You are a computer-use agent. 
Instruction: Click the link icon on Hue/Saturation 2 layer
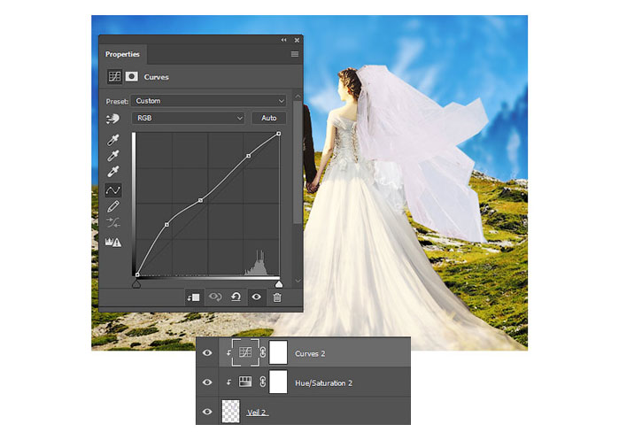tap(263, 382)
